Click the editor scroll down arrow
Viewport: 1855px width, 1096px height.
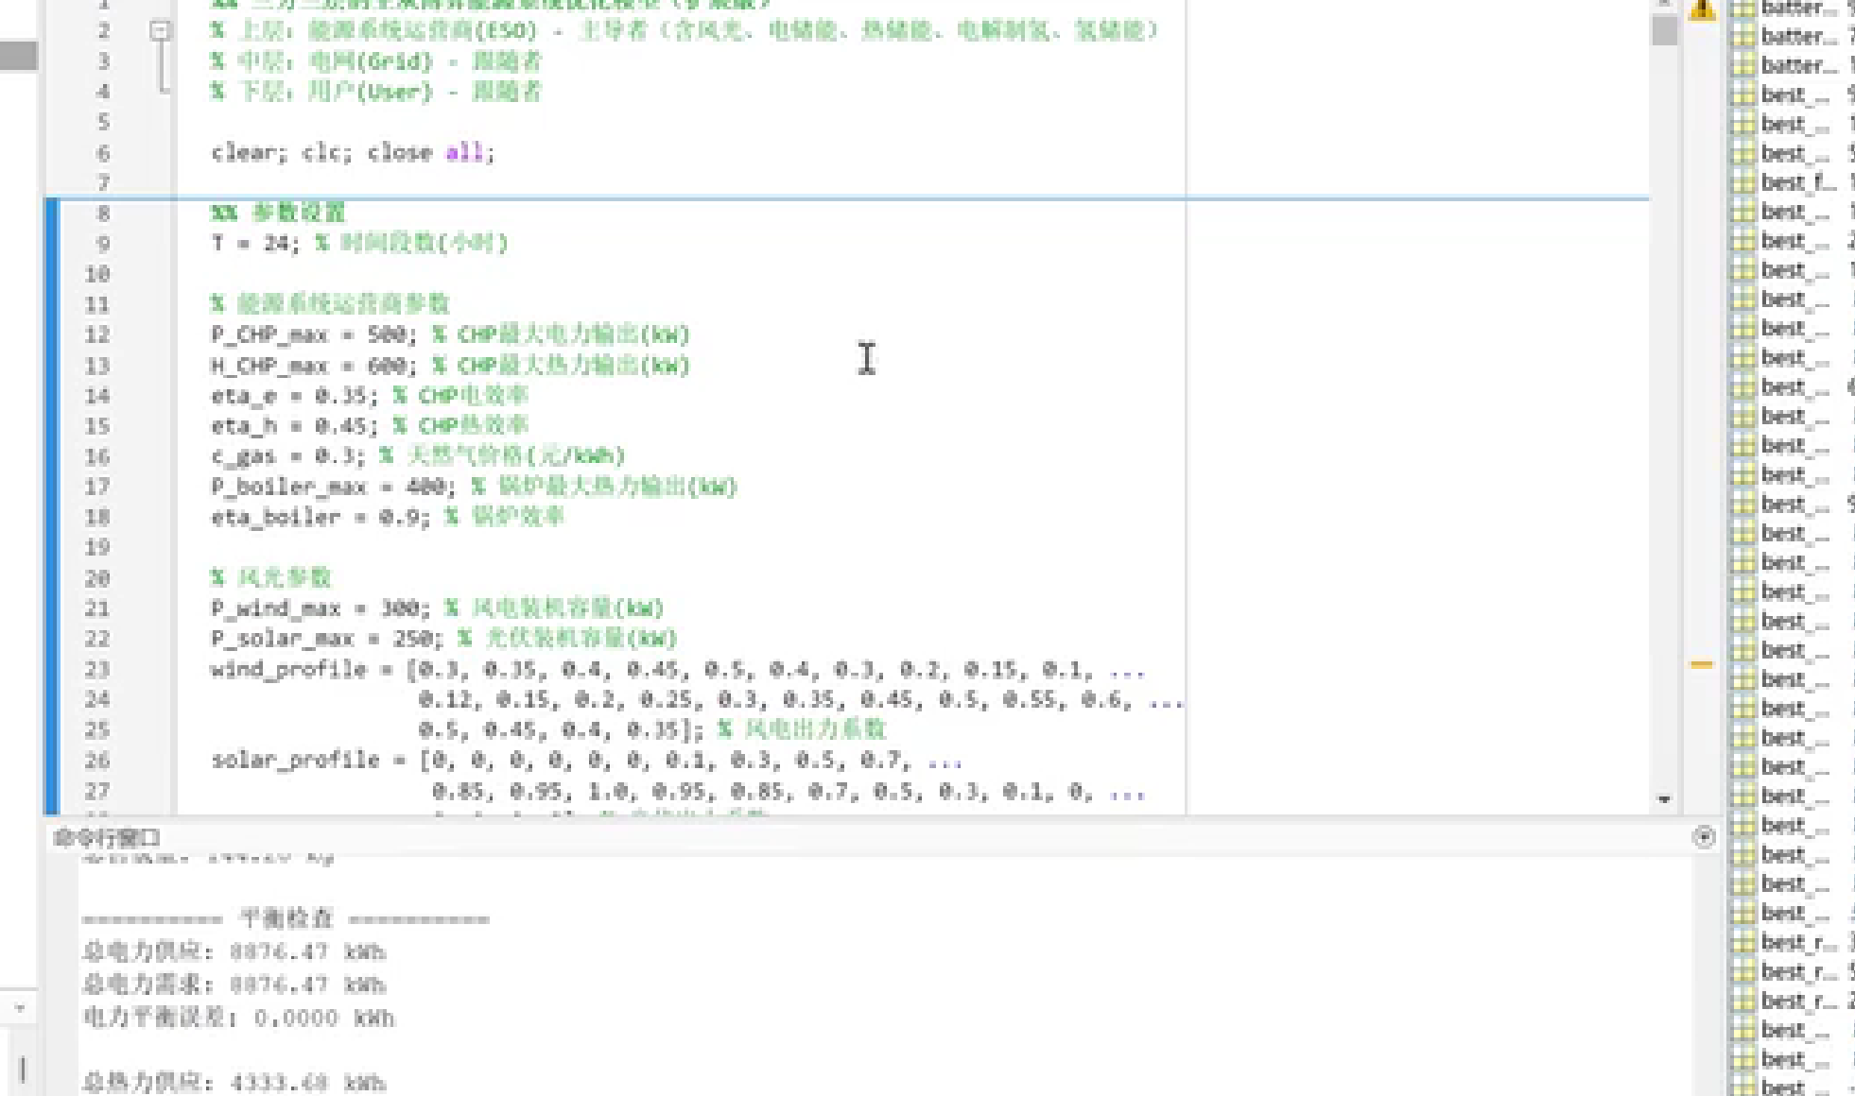click(x=1664, y=799)
